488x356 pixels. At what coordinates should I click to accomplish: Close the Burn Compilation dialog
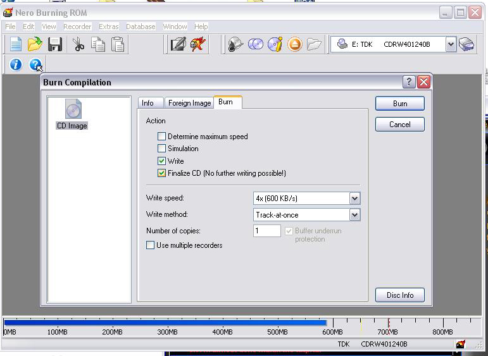point(423,82)
